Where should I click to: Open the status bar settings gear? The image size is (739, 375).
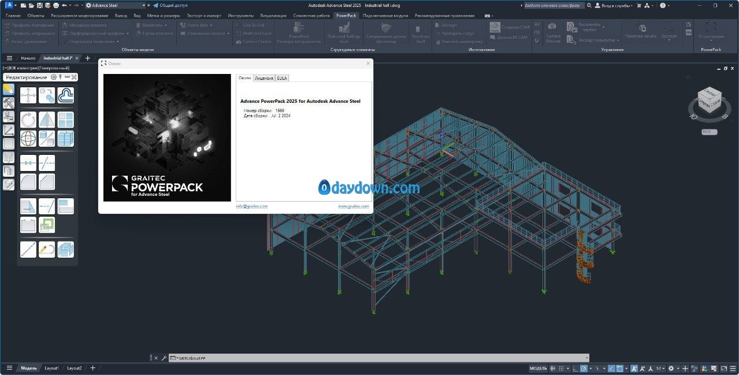click(671, 368)
